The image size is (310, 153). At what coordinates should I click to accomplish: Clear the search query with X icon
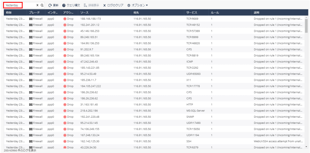[37, 5]
